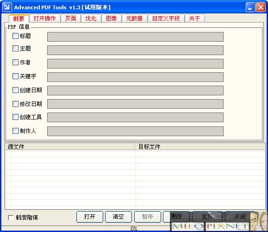
Task: Click the 目标文件 column header
Action: coord(200,147)
